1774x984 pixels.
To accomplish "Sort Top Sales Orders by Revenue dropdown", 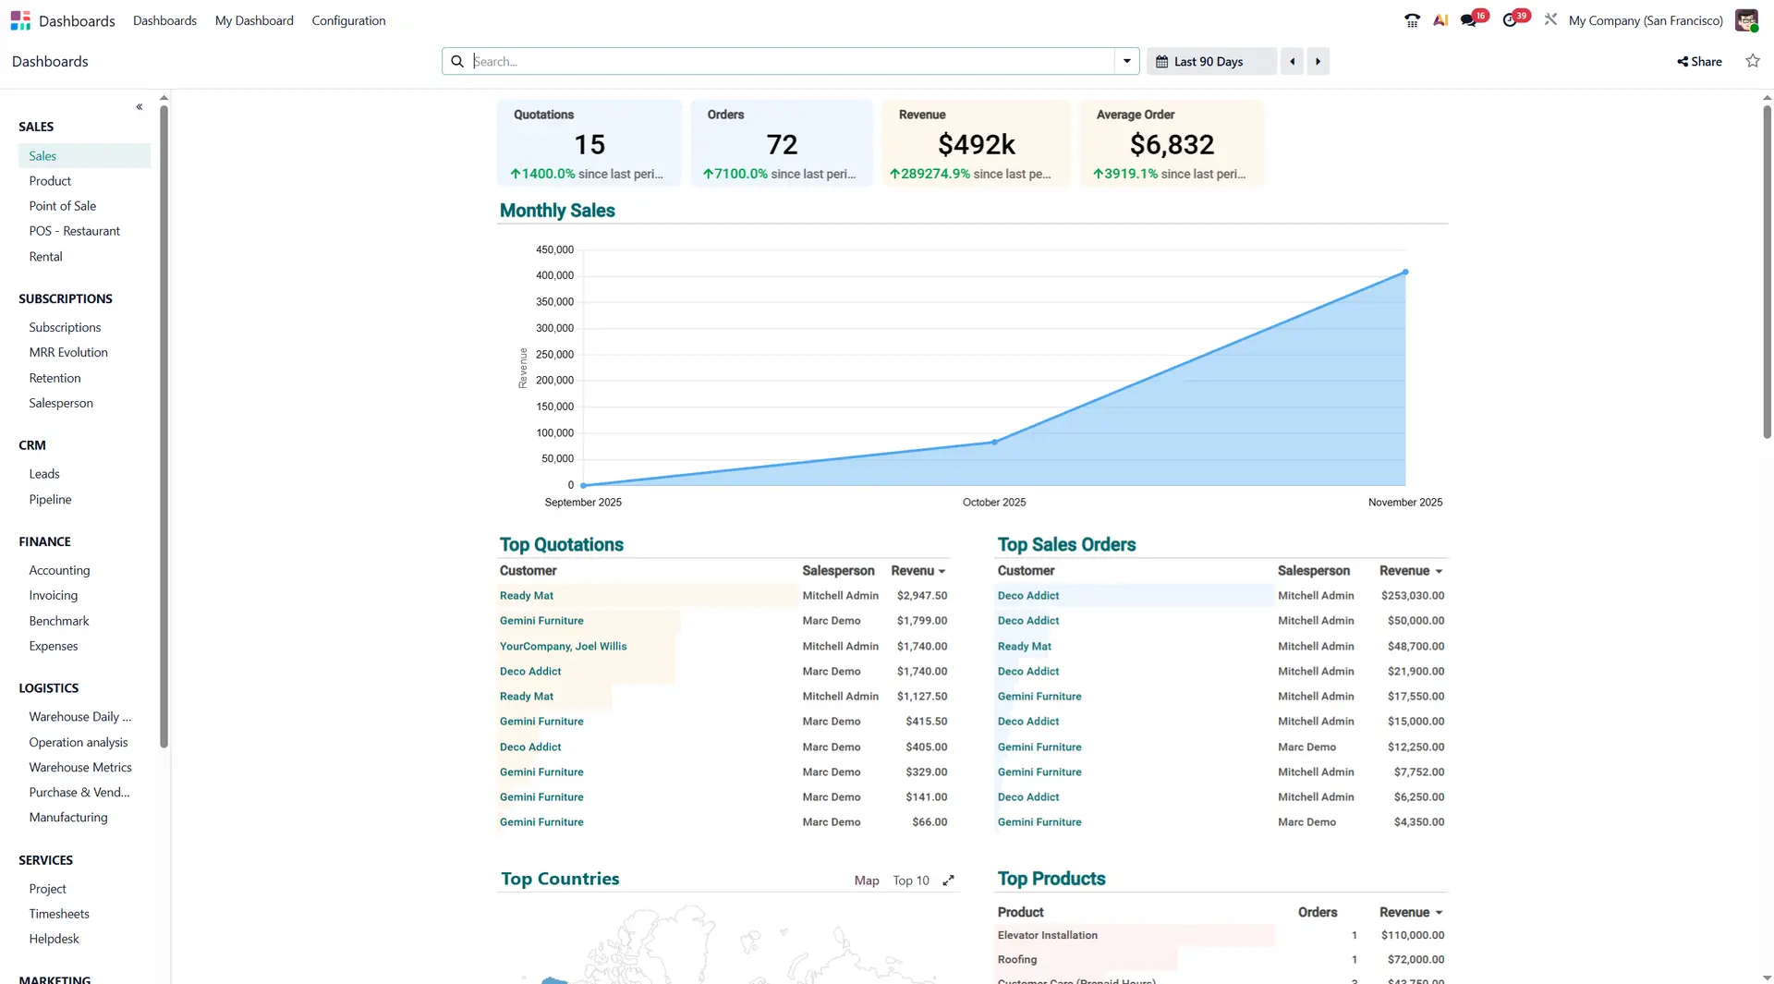I will point(1410,570).
